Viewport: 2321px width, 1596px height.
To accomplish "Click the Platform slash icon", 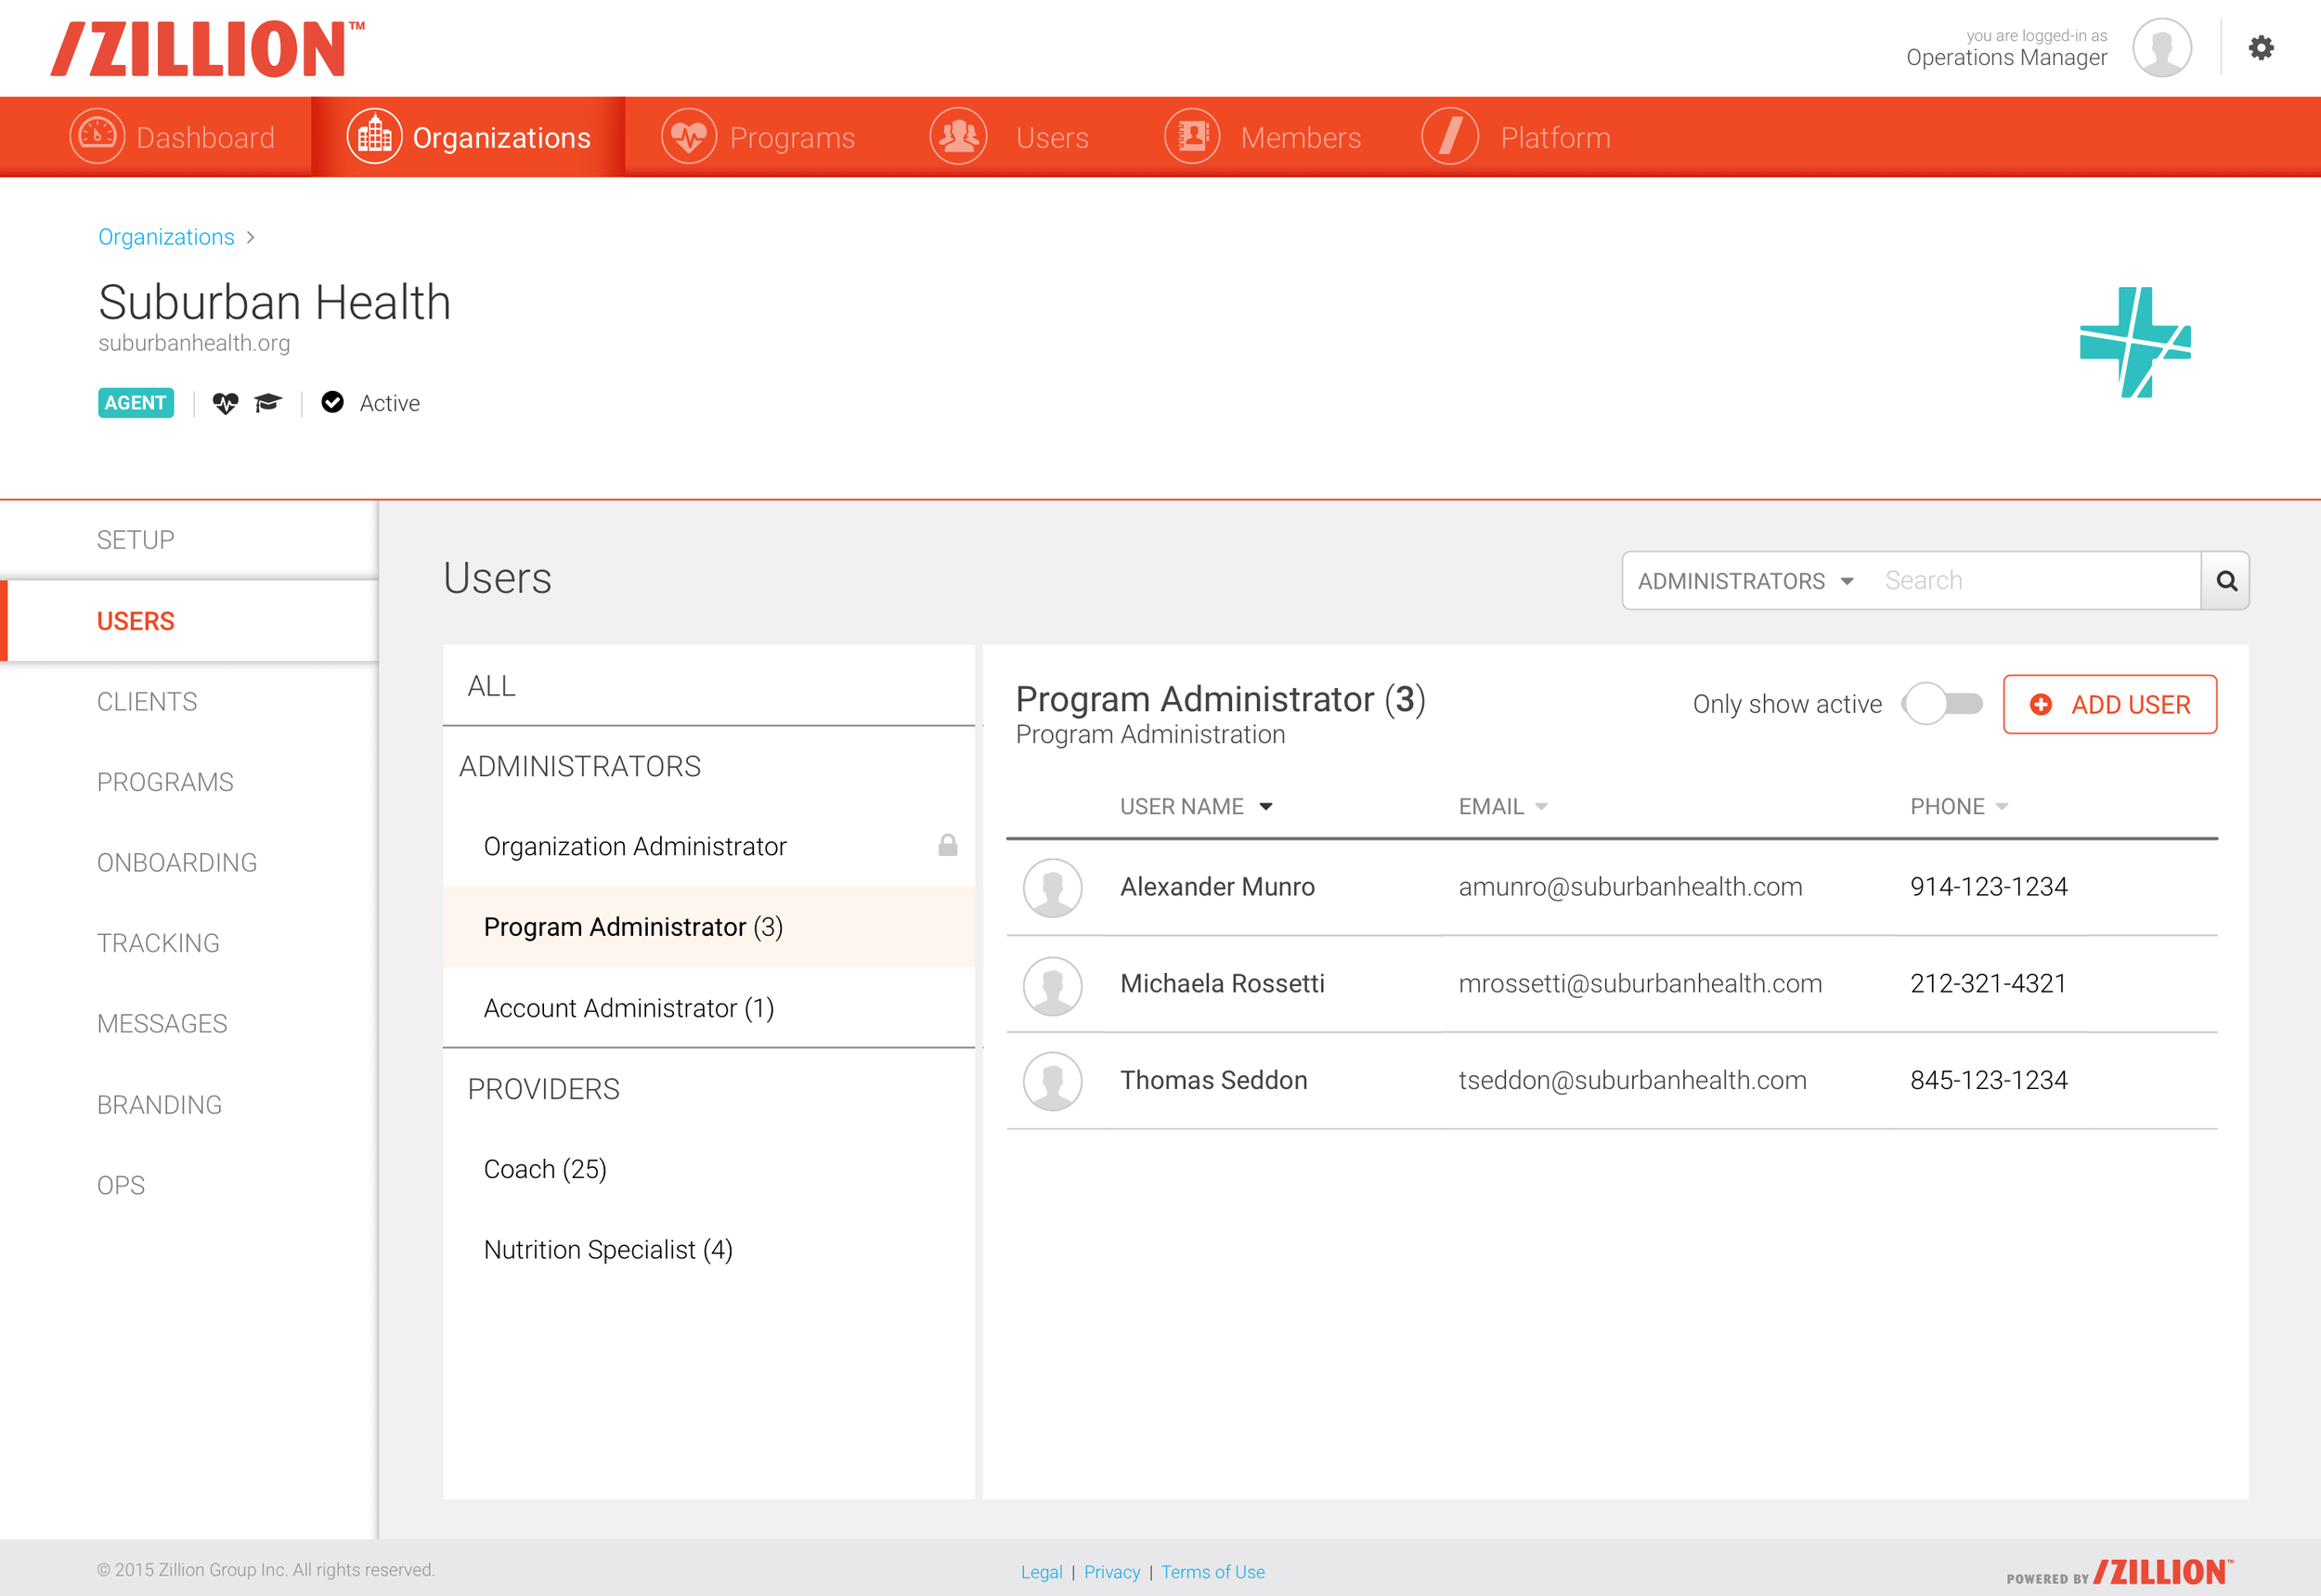I will point(1450,136).
